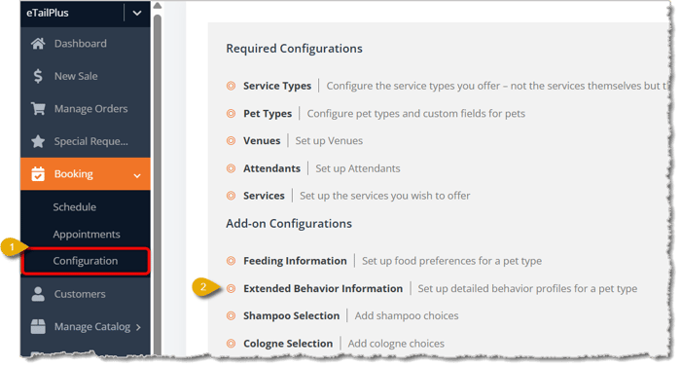681x367 pixels.
Task: Click the eTailPlus title text
Action: [48, 13]
